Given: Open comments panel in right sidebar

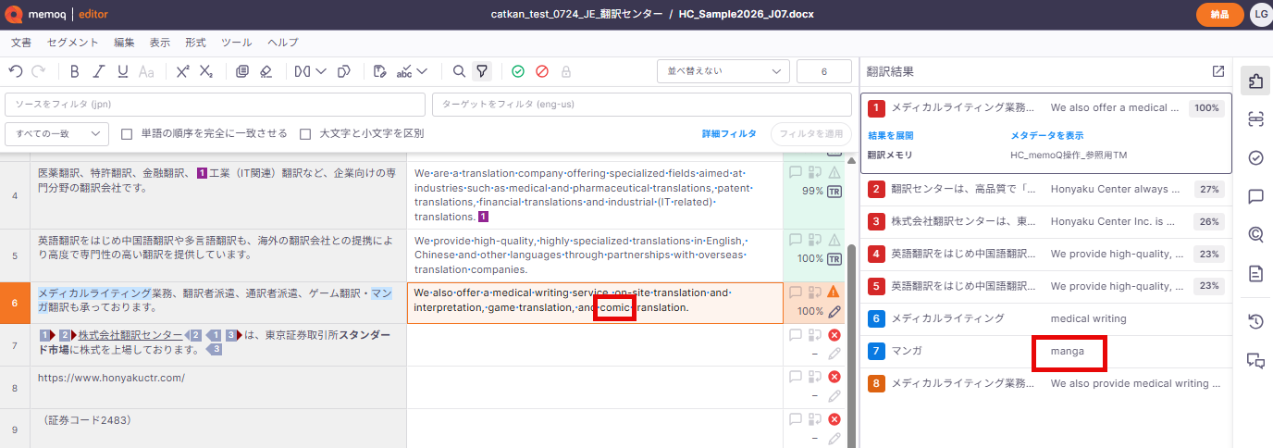Looking at the screenshot, I should [1255, 196].
